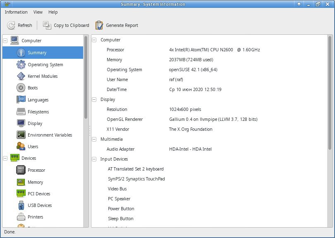Click the shade/roll-up window button

(299, 4)
